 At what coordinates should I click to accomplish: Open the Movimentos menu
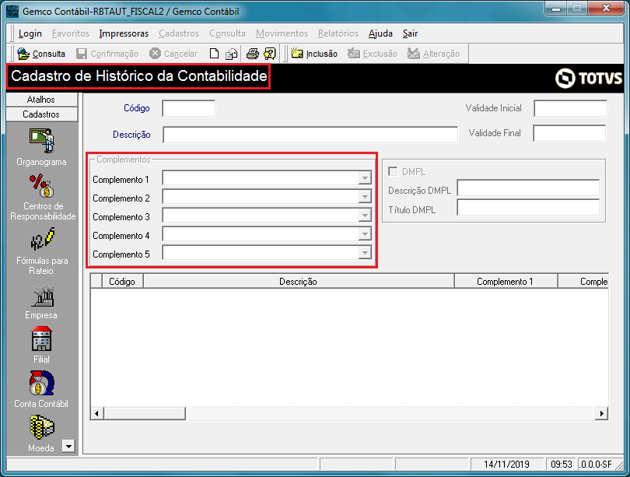282,33
